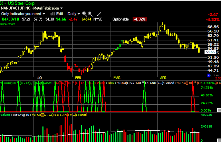Click the 0.00% indicator scale label
The height and width of the screenshot is (142, 221).
pos(206,110)
